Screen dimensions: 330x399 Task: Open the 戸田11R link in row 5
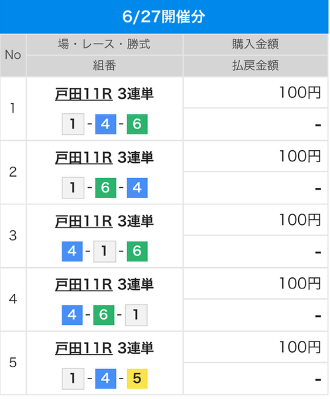coord(83,348)
